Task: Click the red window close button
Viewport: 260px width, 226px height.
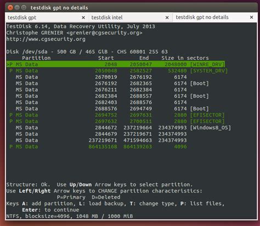Action: click(x=10, y=8)
